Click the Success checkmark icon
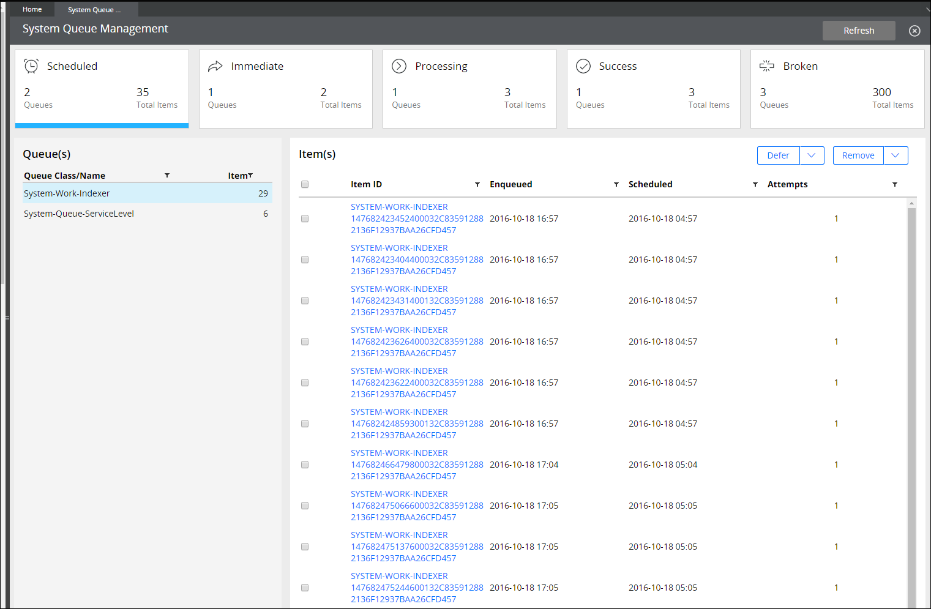931x609 pixels. tap(583, 65)
